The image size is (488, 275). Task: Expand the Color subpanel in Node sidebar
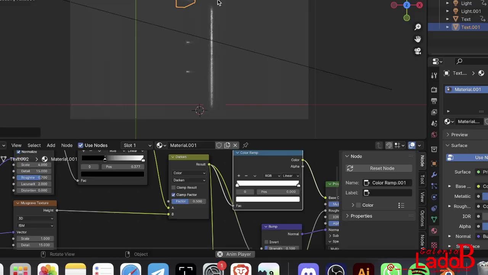pyautogui.click(x=353, y=205)
